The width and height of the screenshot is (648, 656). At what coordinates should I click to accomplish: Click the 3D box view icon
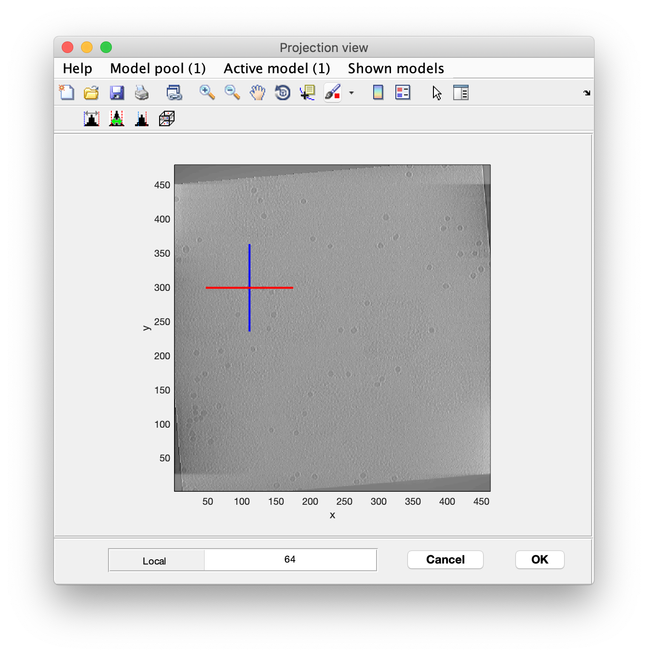point(166,118)
